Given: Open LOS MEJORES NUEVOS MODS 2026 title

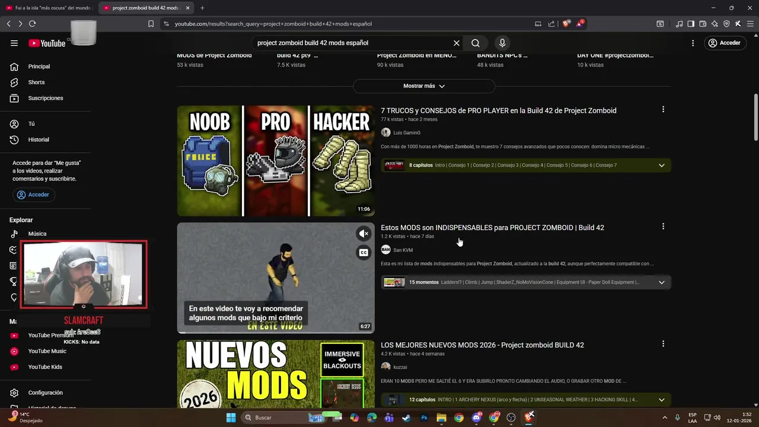Looking at the screenshot, I should 482,345.
